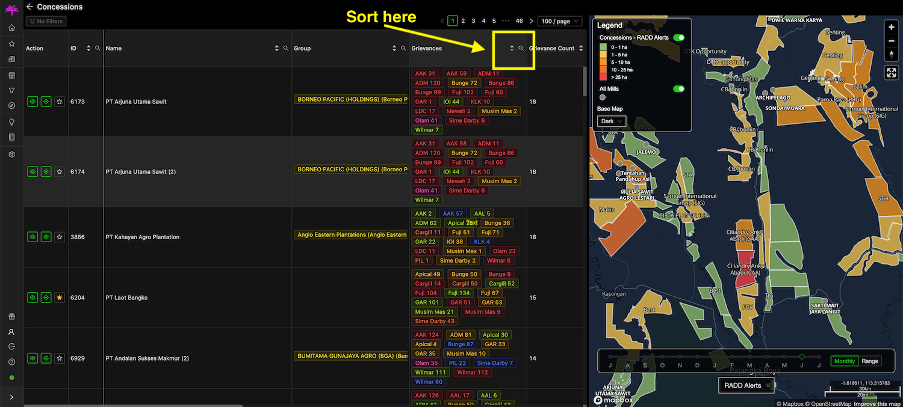Open the PIL 22 grievance tag

click(x=458, y=363)
